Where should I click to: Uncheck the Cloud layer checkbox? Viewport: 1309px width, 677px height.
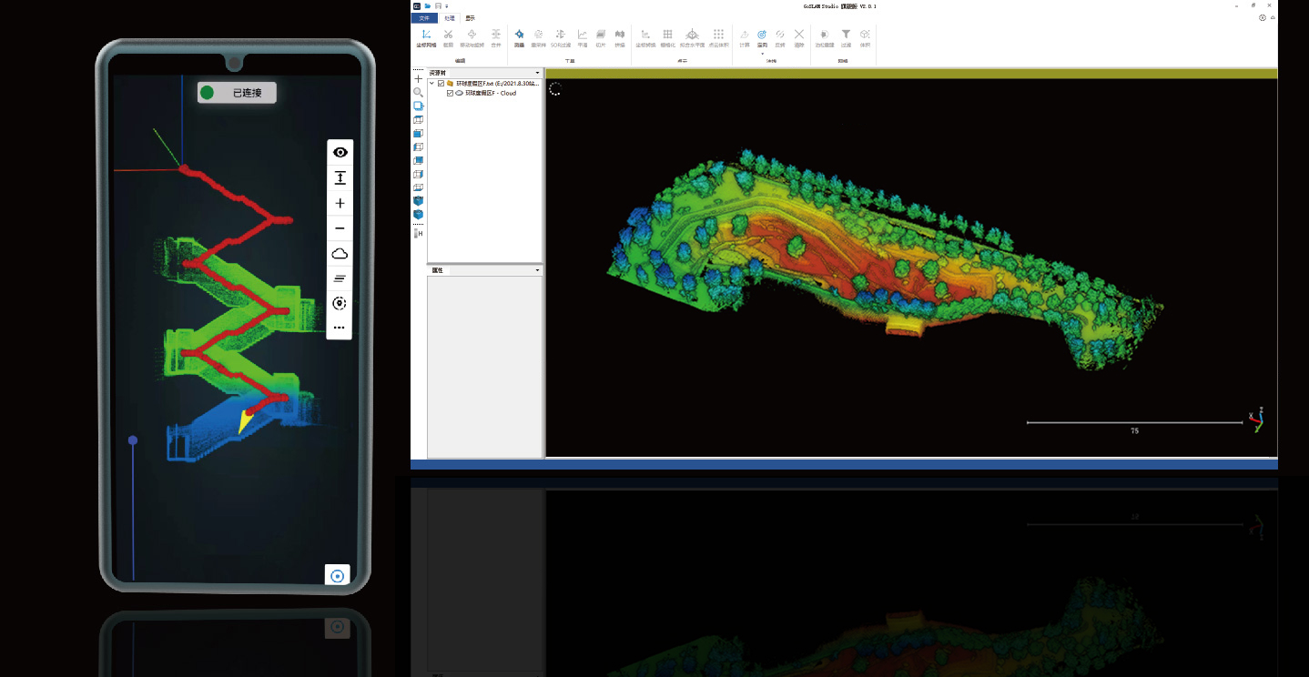450,93
